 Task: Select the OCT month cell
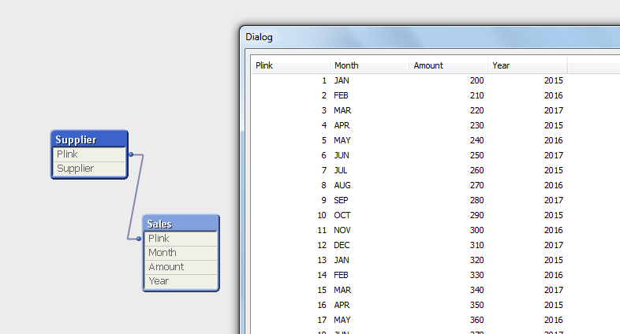(342, 215)
